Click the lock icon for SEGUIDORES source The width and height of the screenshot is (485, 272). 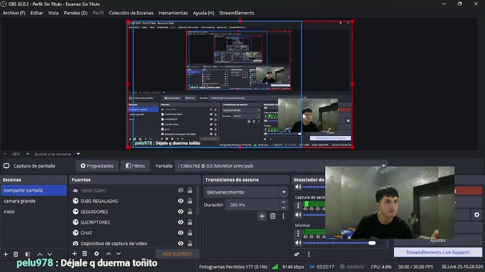[x=190, y=212]
